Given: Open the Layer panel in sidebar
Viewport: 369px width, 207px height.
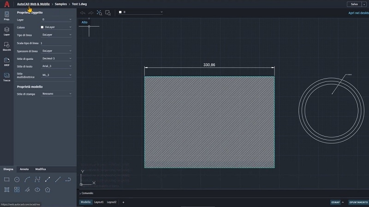Looking at the screenshot, I should click(6, 31).
